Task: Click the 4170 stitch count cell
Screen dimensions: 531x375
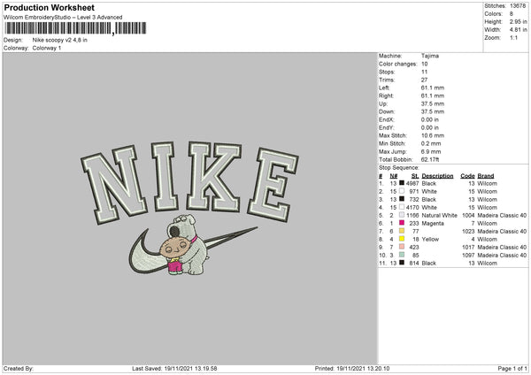Action: point(412,208)
